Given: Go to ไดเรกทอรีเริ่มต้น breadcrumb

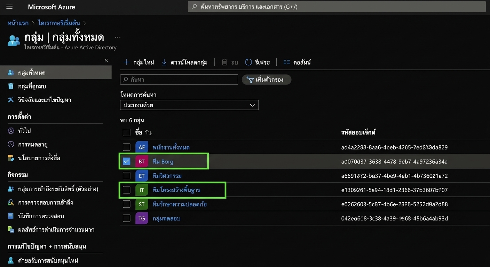Looking at the screenshot, I should pos(59,23).
